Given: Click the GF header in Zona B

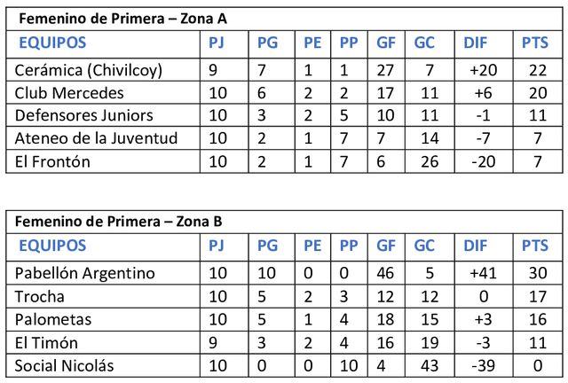Looking at the screenshot, I should coord(386,246).
